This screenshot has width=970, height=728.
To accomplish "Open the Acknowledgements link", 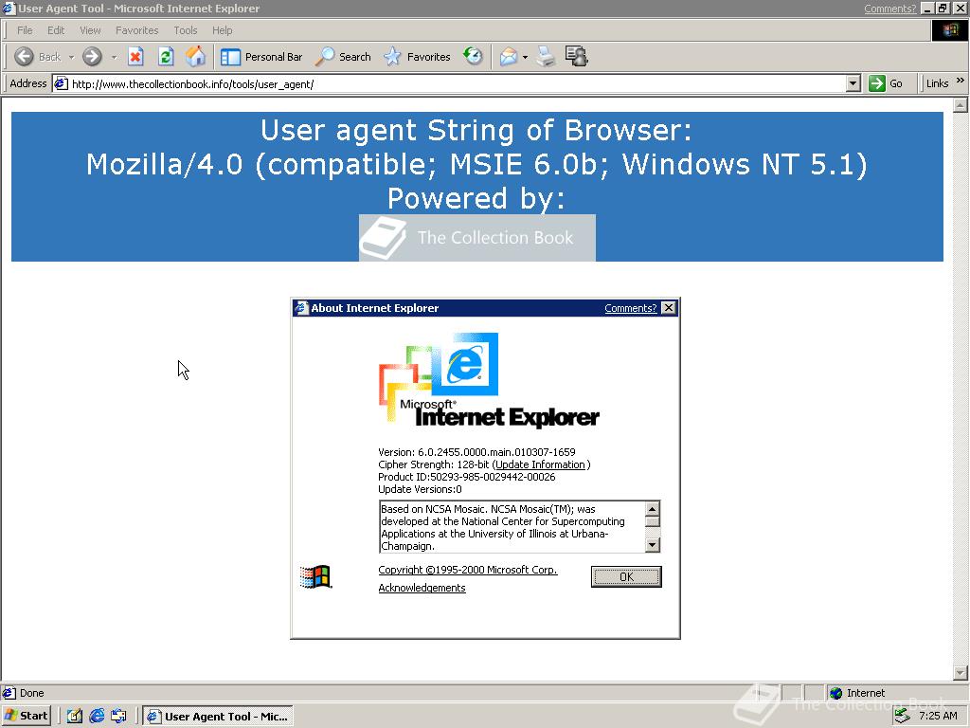I will (x=422, y=588).
